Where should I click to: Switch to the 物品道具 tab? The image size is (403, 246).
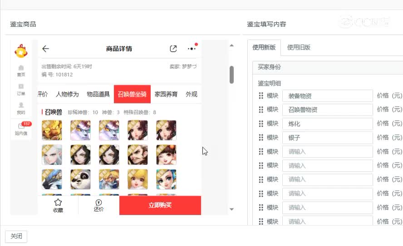click(98, 94)
